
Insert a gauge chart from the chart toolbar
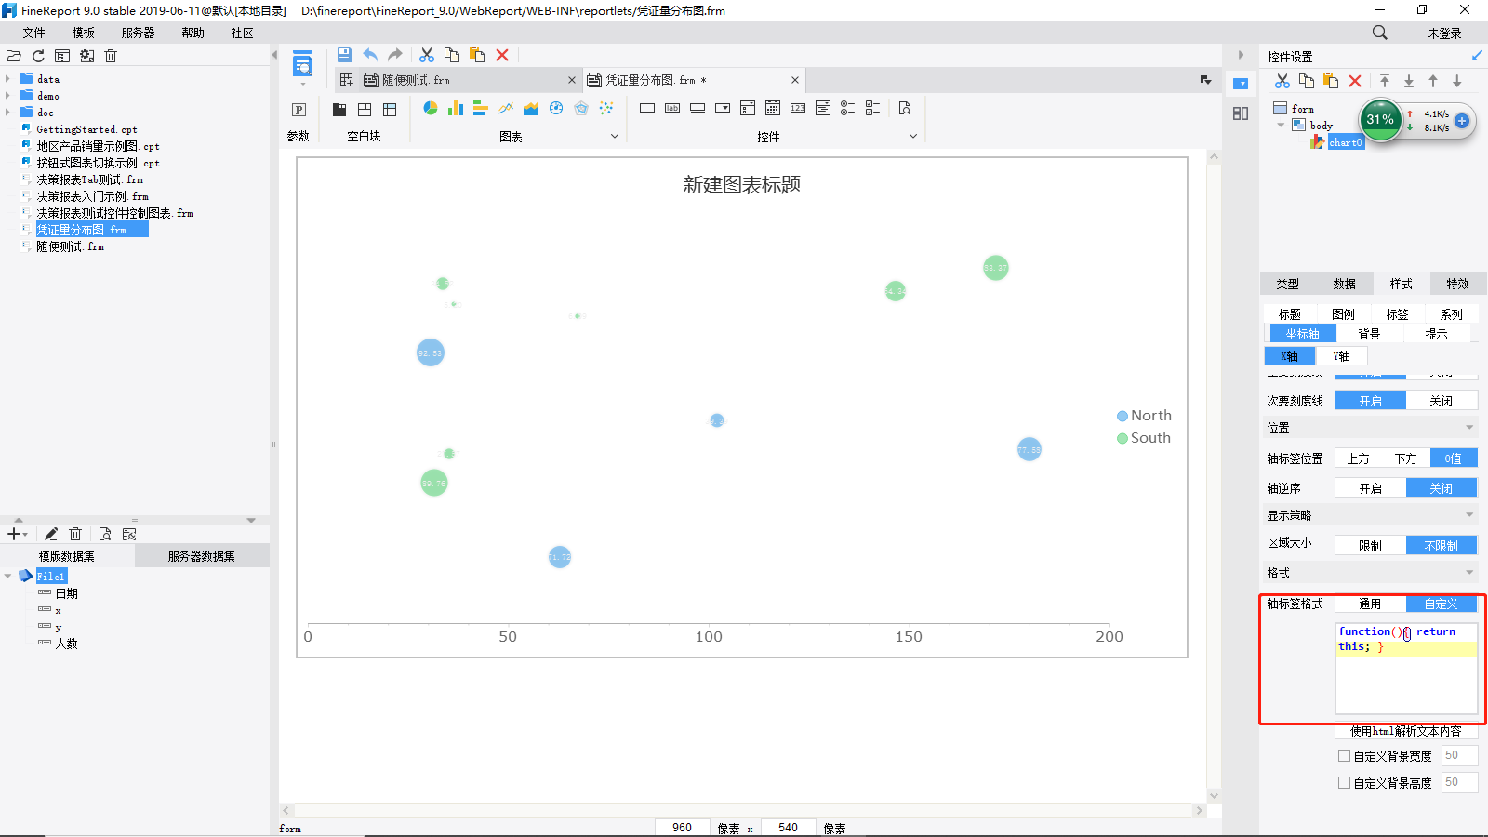(x=556, y=109)
